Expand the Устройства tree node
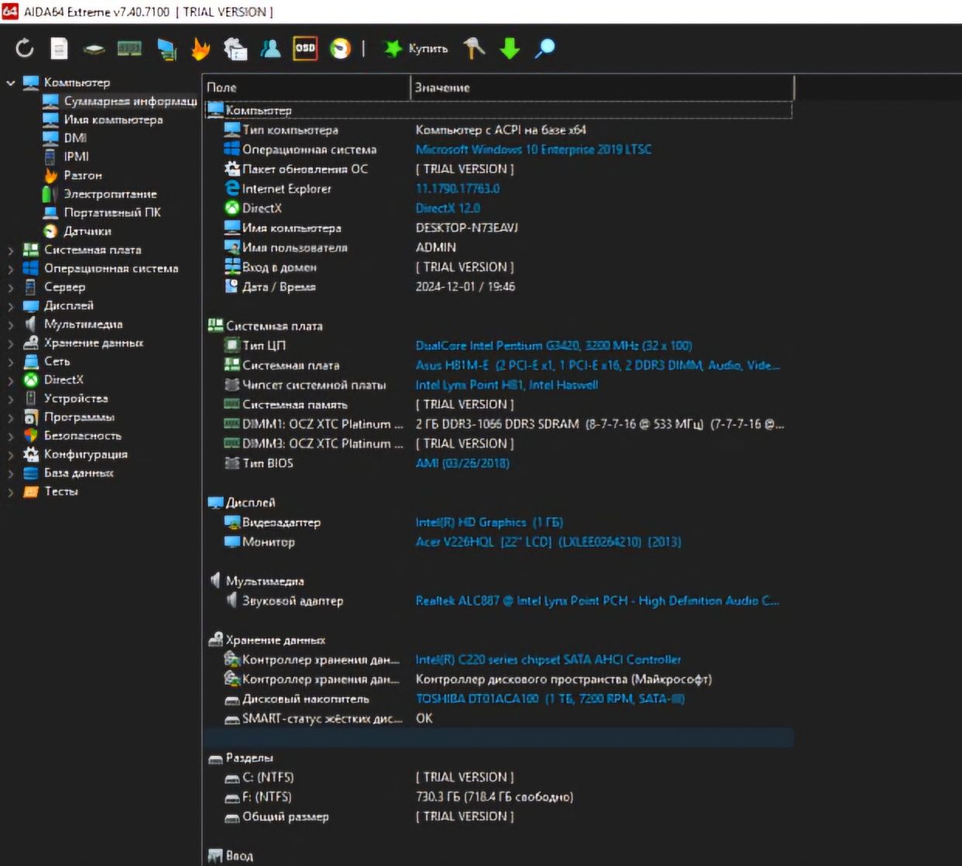Image resolution: width=962 pixels, height=866 pixels. coord(11,399)
